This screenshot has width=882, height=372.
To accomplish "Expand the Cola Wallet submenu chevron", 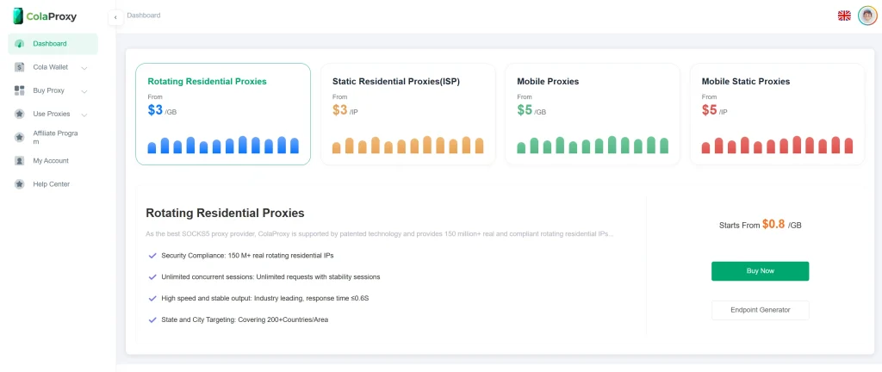I will [84, 68].
